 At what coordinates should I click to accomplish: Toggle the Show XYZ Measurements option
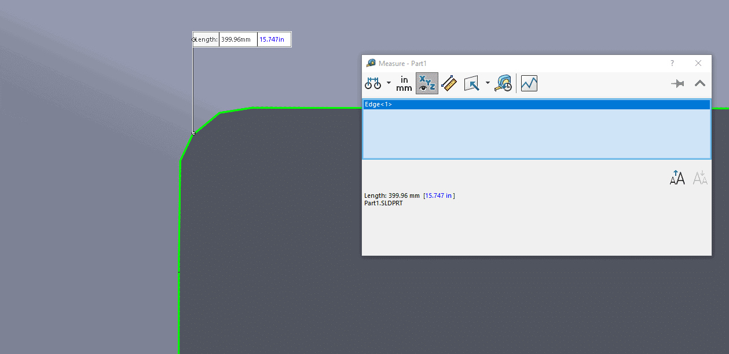pos(427,83)
